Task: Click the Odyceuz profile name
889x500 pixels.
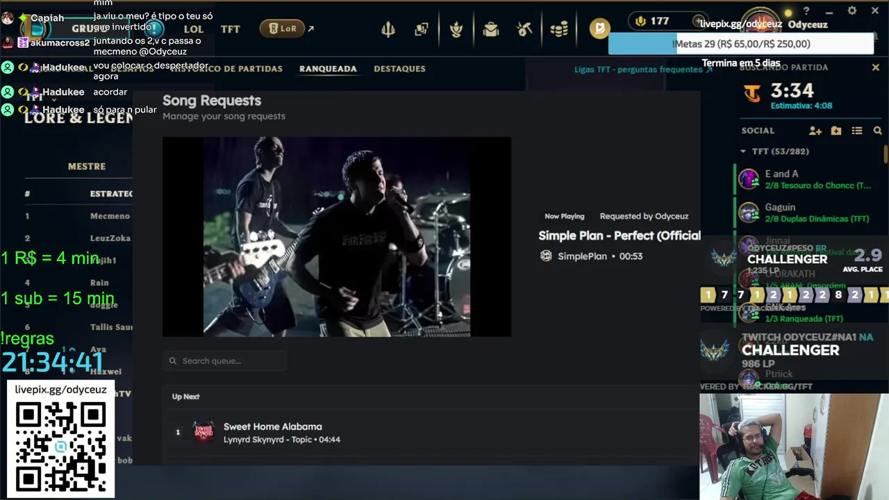Action: (x=807, y=24)
